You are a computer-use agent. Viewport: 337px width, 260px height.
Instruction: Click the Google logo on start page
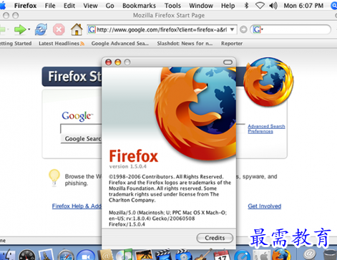tap(77, 116)
